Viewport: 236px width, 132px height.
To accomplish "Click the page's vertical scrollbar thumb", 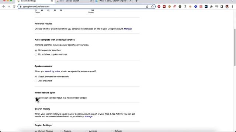I will pyautogui.click(x=235, y=47).
